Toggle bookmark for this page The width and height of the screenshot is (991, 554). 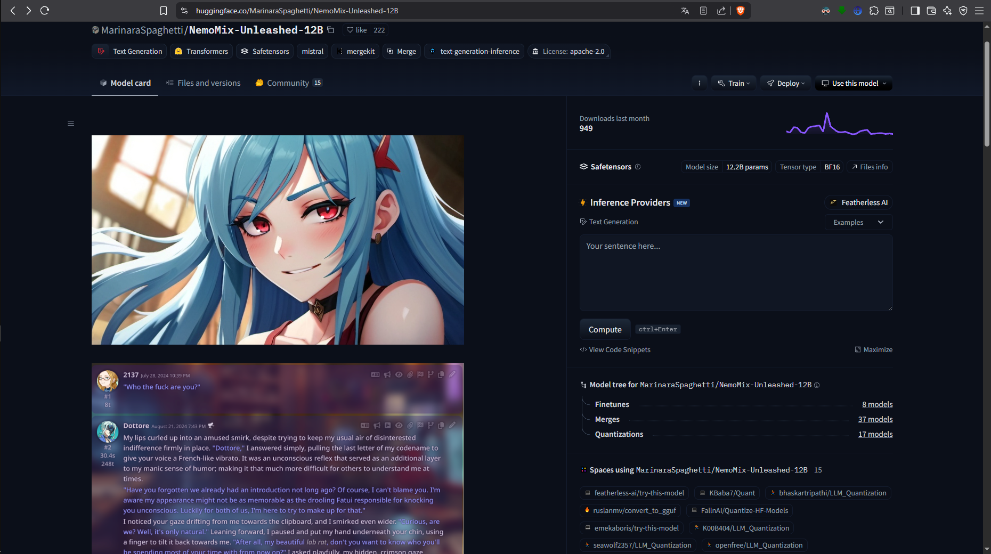164,10
